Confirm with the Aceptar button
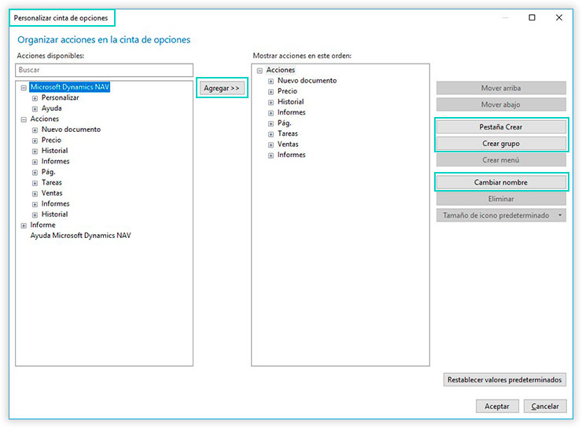This screenshot has height=428, width=582. (497, 406)
